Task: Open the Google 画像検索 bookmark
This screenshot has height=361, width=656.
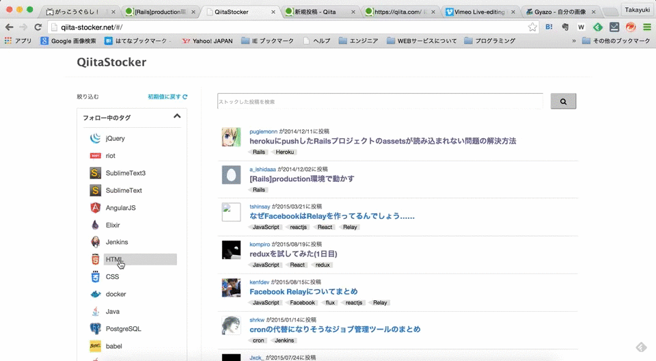Action: point(68,40)
